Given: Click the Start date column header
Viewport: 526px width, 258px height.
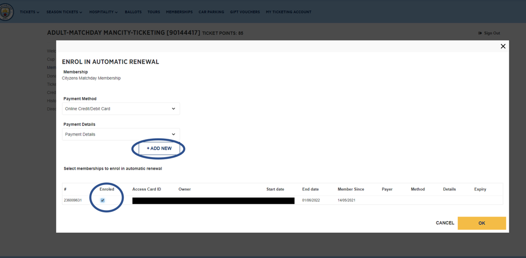Looking at the screenshot, I should point(275,189).
